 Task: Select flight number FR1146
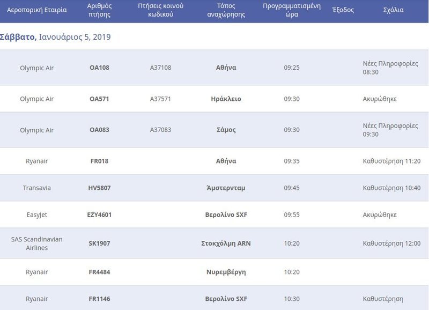(99, 299)
